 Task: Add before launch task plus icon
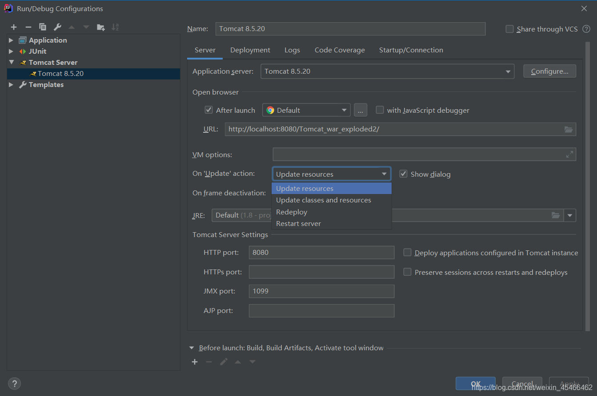pos(195,362)
